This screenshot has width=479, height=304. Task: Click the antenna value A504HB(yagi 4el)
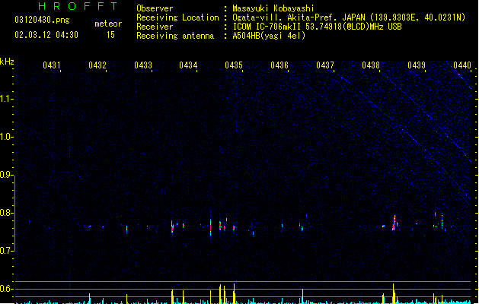pyautogui.click(x=269, y=36)
